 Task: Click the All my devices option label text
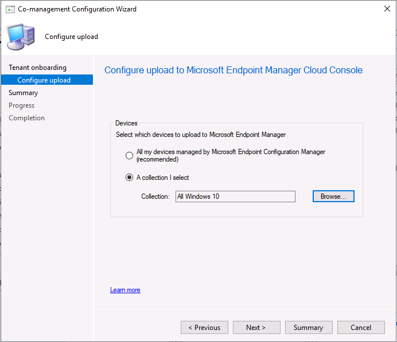click(231, 155)
